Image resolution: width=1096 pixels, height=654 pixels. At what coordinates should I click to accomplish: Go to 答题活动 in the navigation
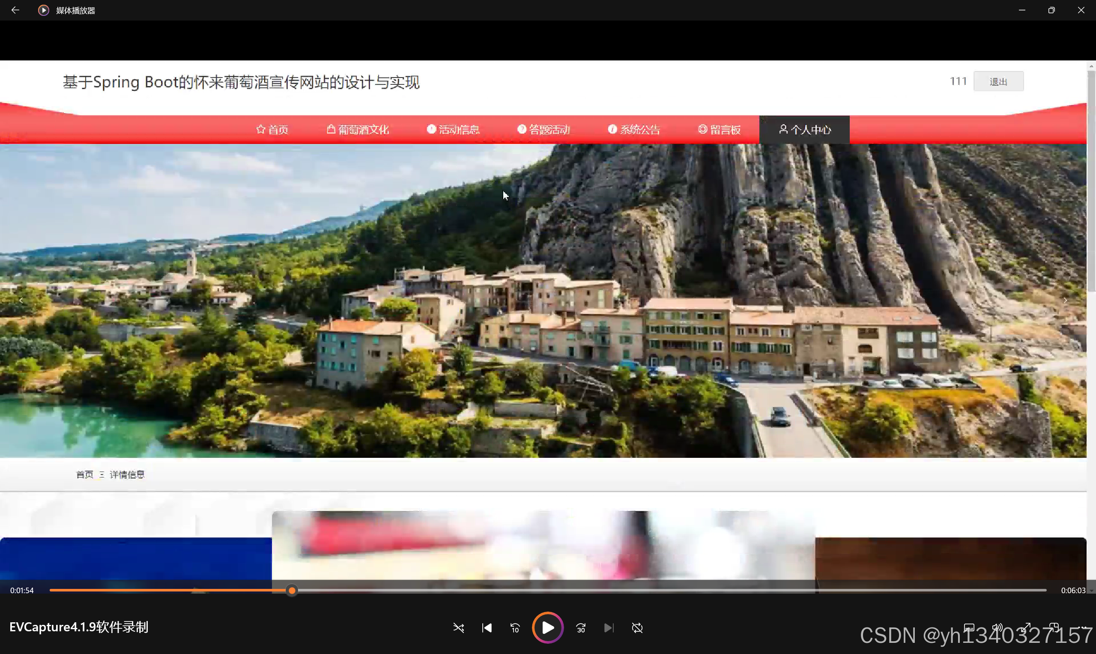(x=544, y=130)
